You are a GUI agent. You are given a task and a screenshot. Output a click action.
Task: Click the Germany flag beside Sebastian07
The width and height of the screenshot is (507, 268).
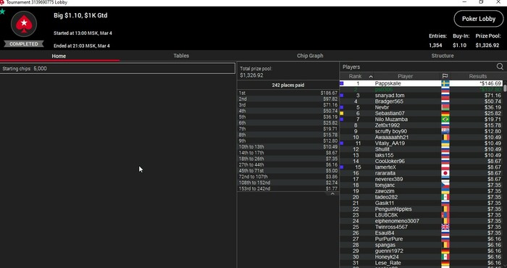point(445,114)
